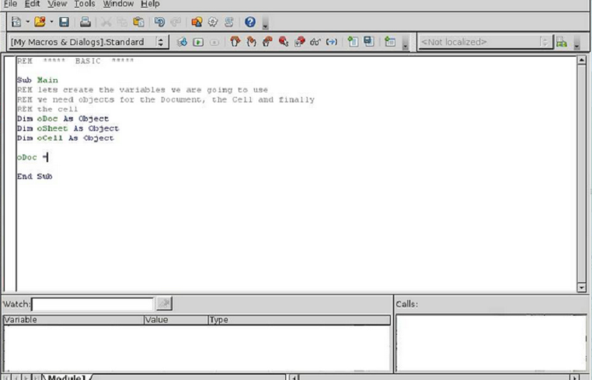Screen dimensions: 592x380
Task: Click the Step Out icon
Action: click(x=267, y=41)
